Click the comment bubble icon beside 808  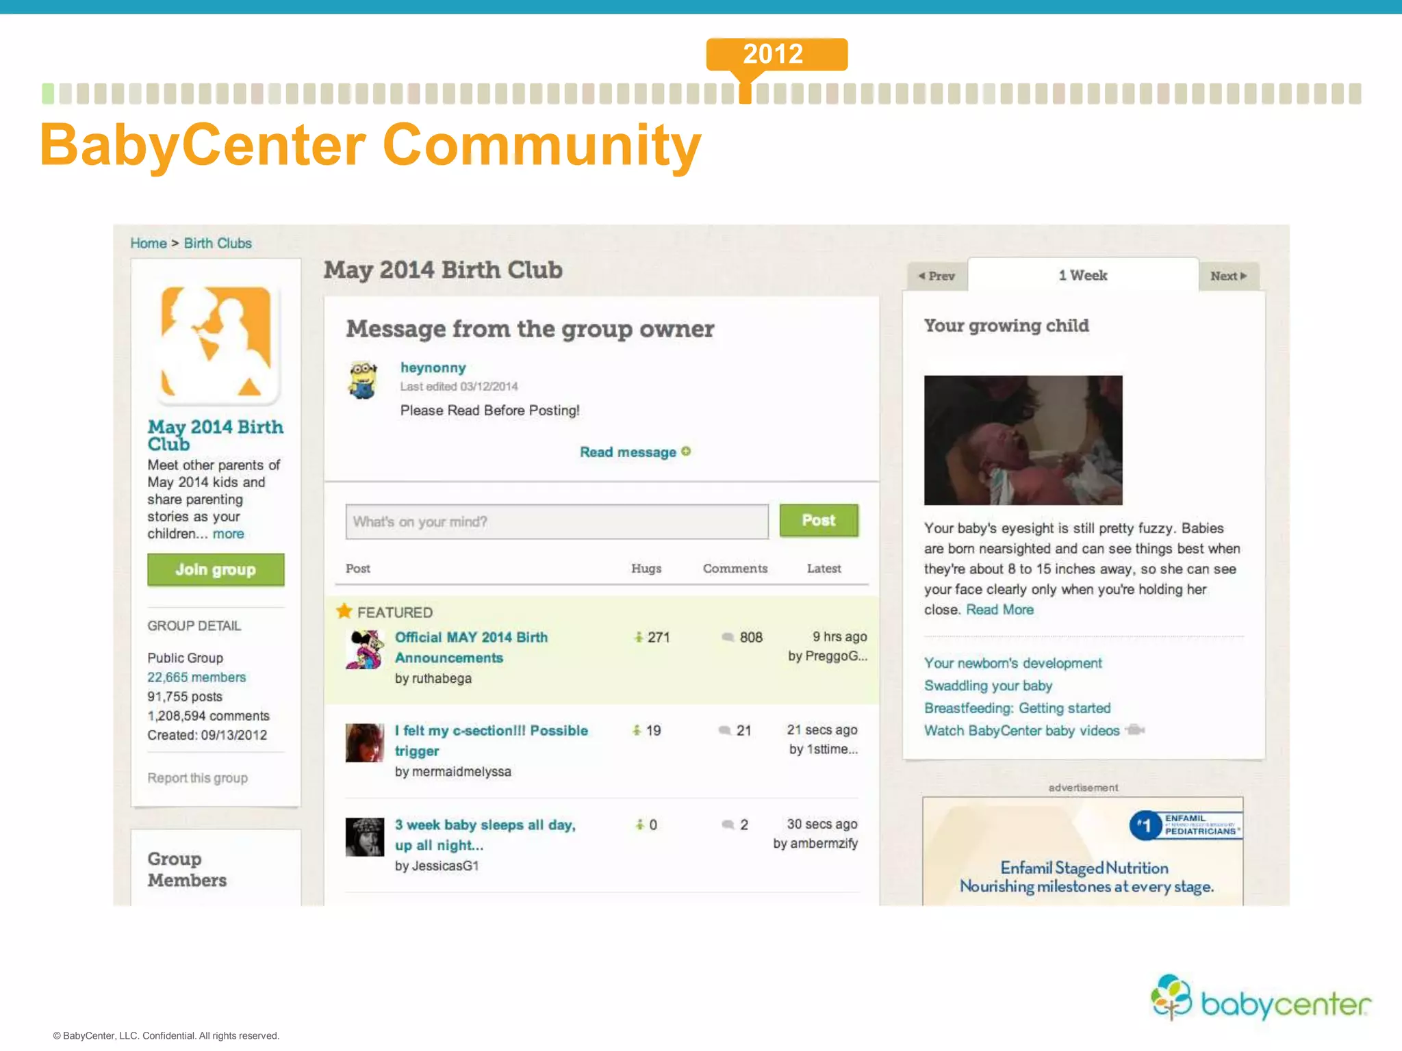tap(728, 637)
